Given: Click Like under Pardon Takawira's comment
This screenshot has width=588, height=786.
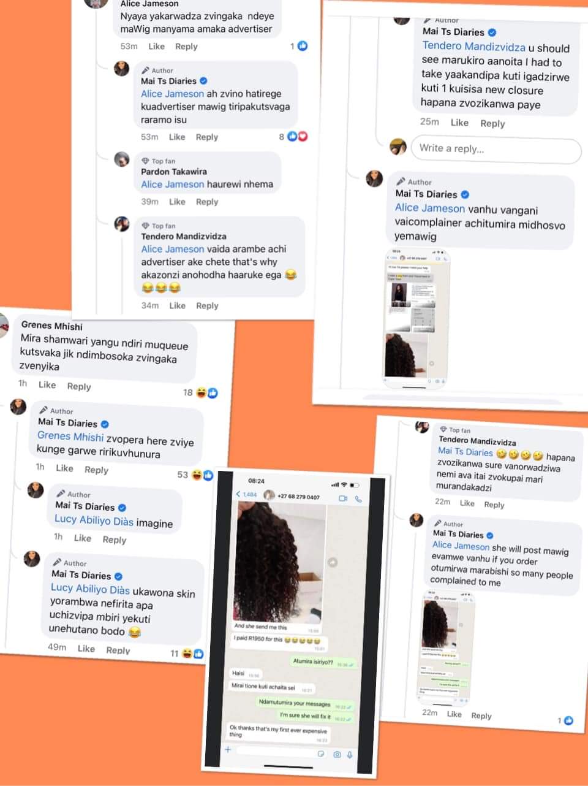Looking at the screenshot, I should coord(177,202).
